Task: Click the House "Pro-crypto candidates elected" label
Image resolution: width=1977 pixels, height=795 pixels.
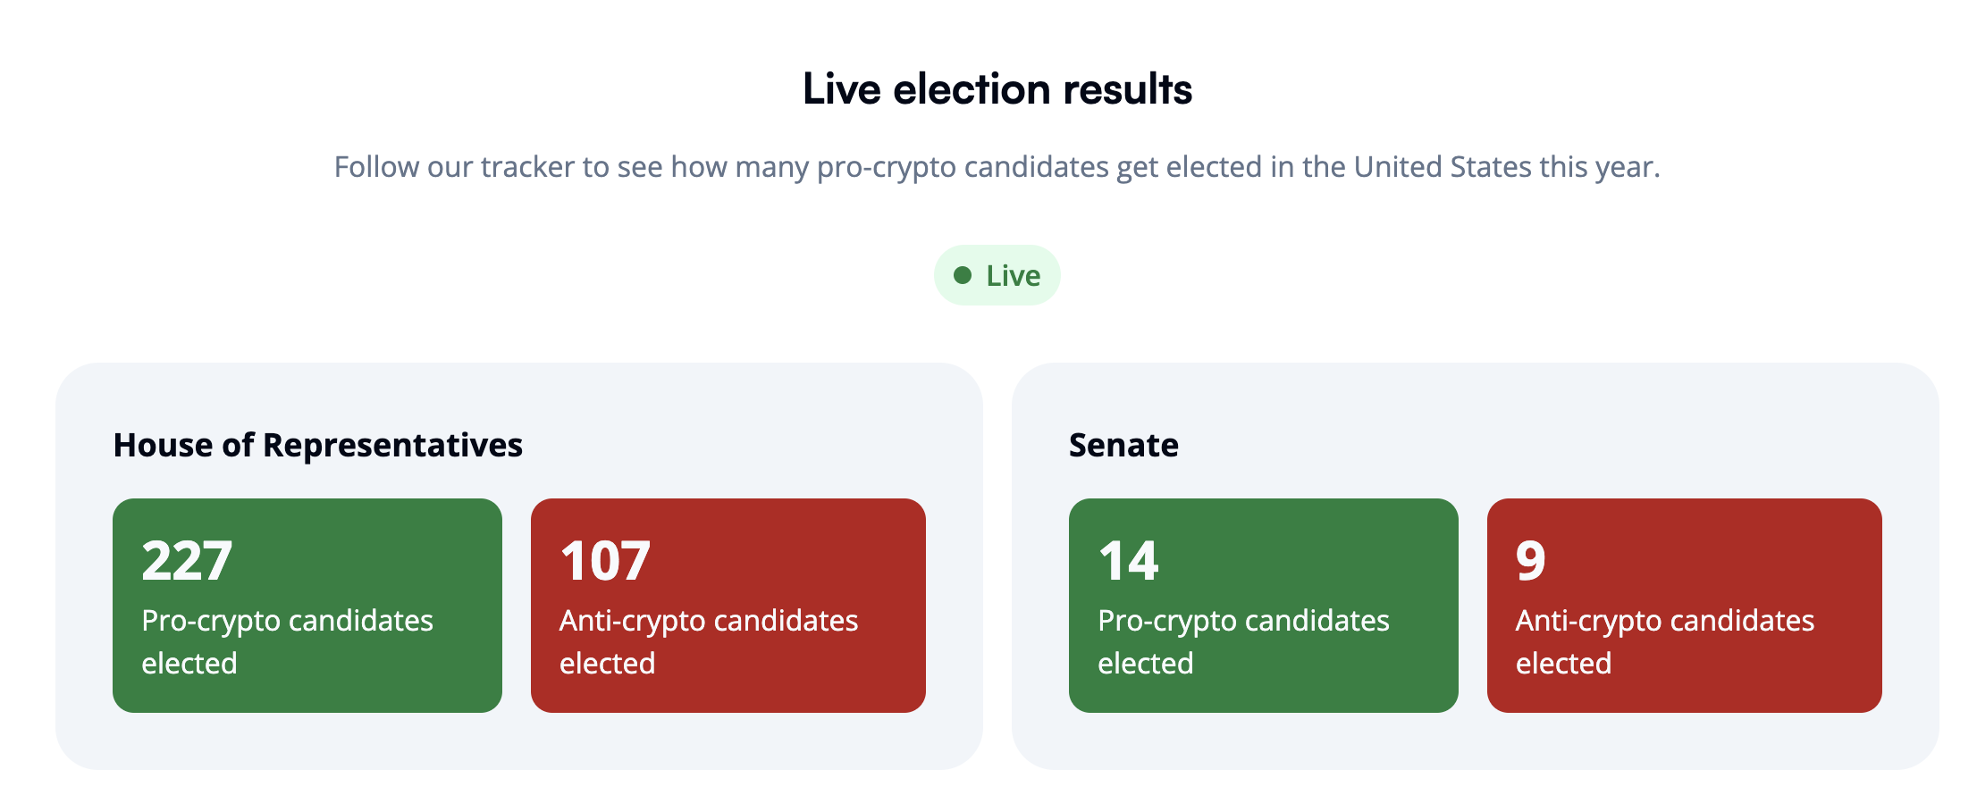Action: (287, 641)
